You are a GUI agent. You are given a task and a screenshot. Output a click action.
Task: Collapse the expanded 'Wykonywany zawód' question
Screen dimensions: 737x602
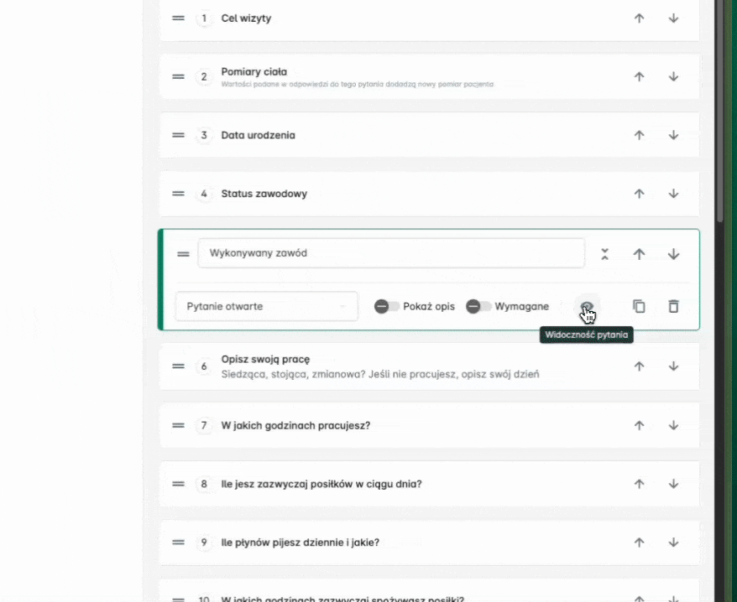click(x=604, y=254)
